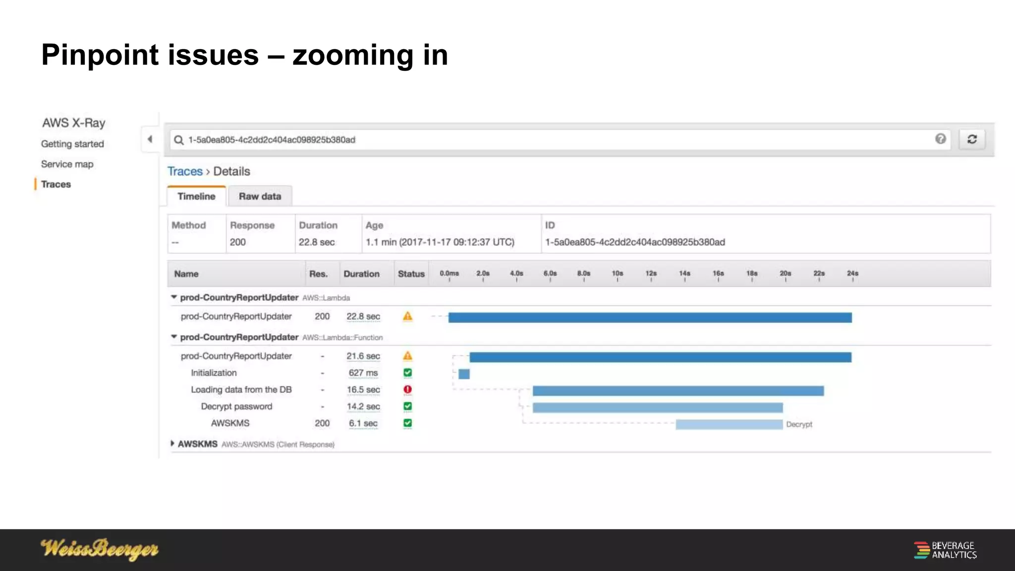Click the 21.6 sec function timeline bar
The height and width of the screenshot is (571, 1015).
[x=660, y=357]
